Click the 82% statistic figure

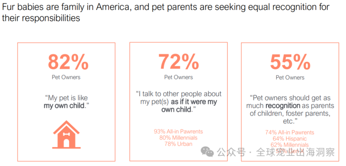click(x=68, y=62)
